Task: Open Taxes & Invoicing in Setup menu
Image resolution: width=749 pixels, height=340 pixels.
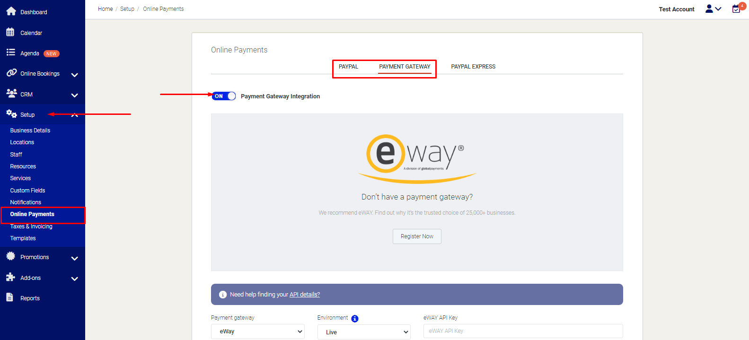Action: point(31,227)
